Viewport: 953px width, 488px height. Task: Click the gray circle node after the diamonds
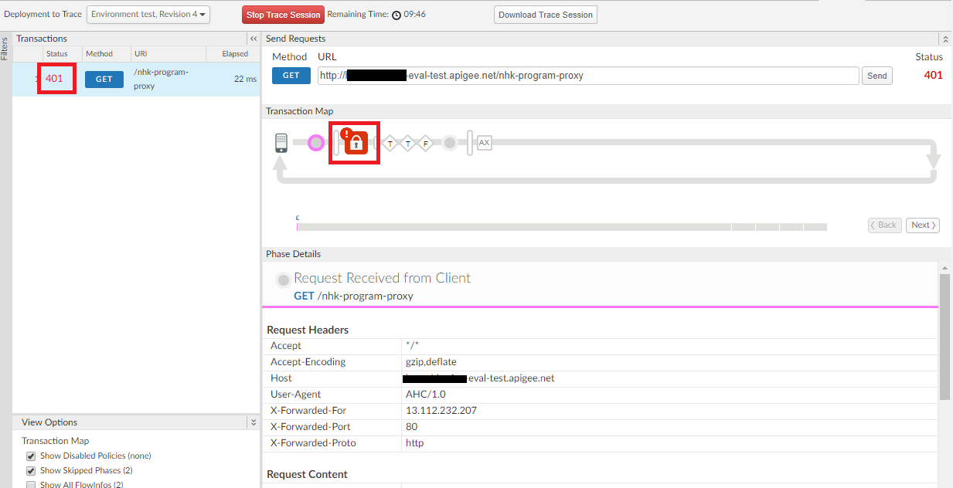(450, 143)
